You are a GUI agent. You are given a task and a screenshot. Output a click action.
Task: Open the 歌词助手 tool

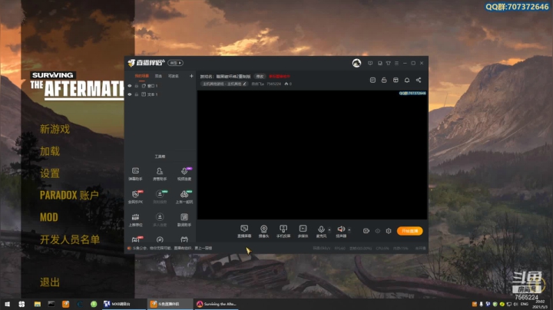184,219
